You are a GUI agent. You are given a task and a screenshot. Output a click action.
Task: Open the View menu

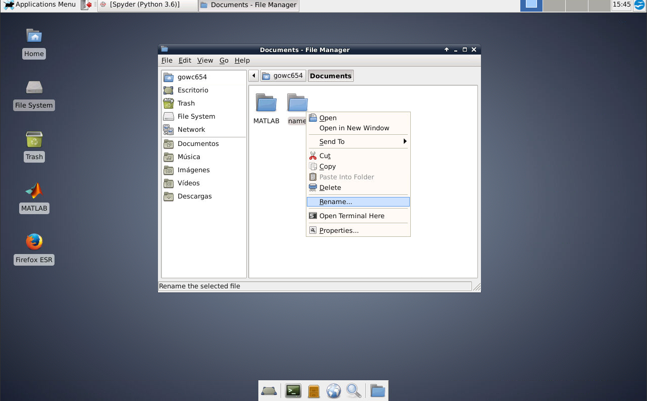[x=205, y=60]
